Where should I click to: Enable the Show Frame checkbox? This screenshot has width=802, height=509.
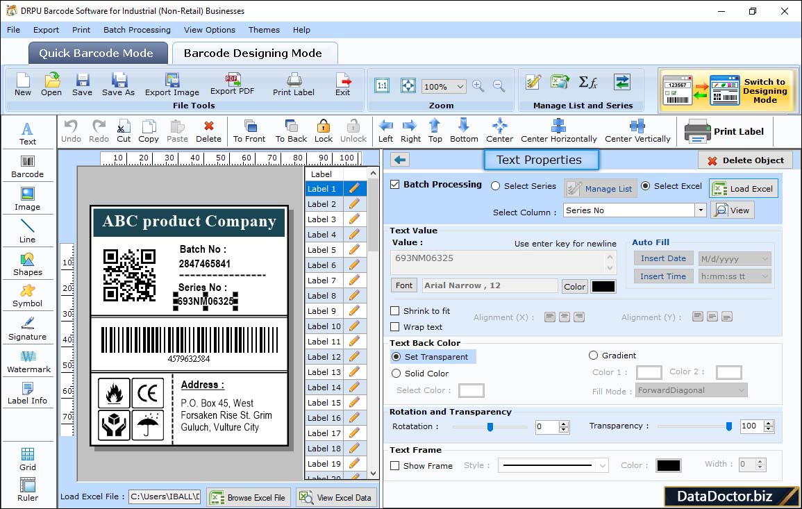395,465
